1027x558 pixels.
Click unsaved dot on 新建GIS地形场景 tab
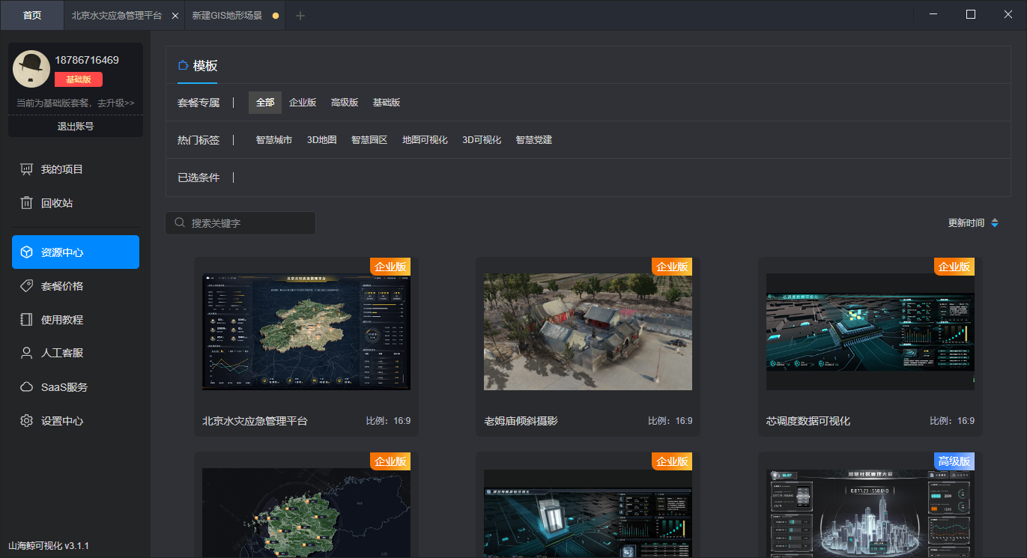pyautogui.click(x=275, y=16)
